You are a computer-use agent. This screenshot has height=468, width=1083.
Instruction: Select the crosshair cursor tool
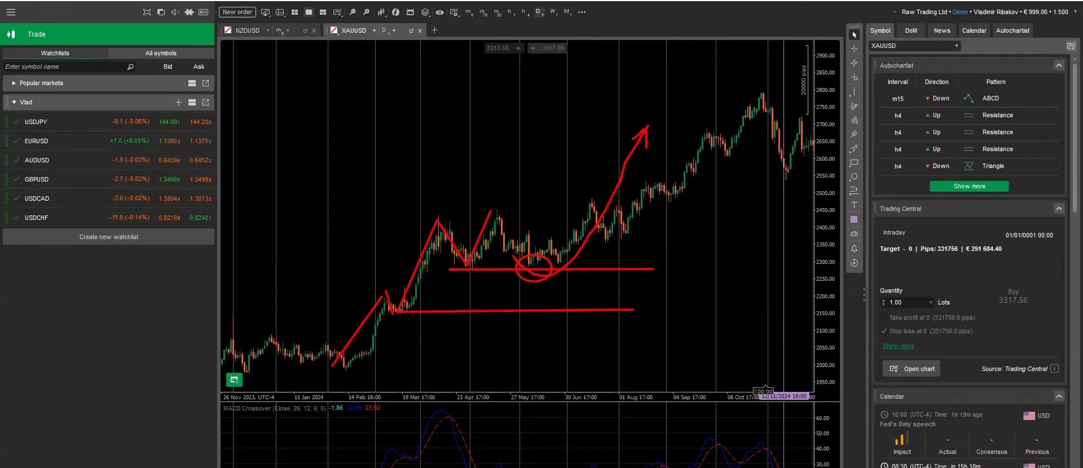click(x=854, y=49)
